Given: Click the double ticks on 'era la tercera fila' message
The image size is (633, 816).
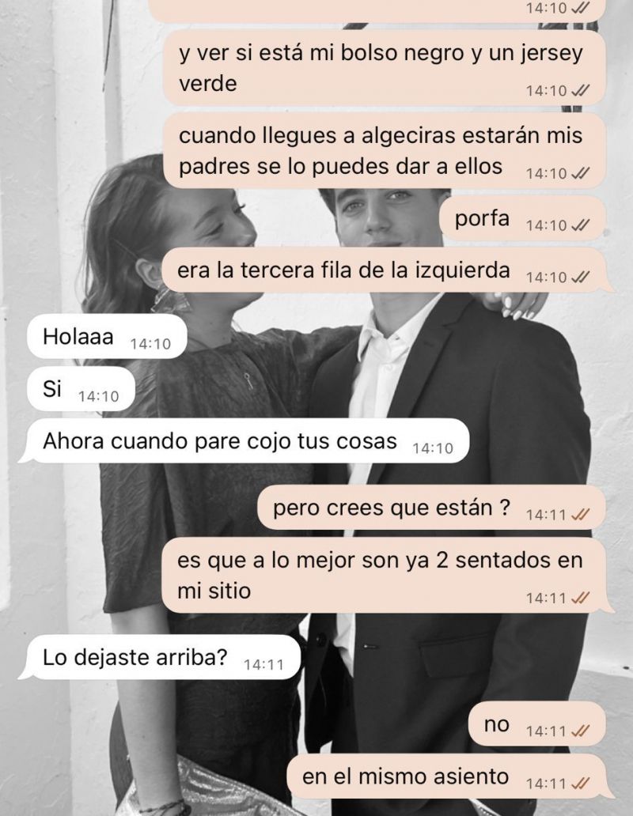Looking at the screenshot, I should click(581, 277).
